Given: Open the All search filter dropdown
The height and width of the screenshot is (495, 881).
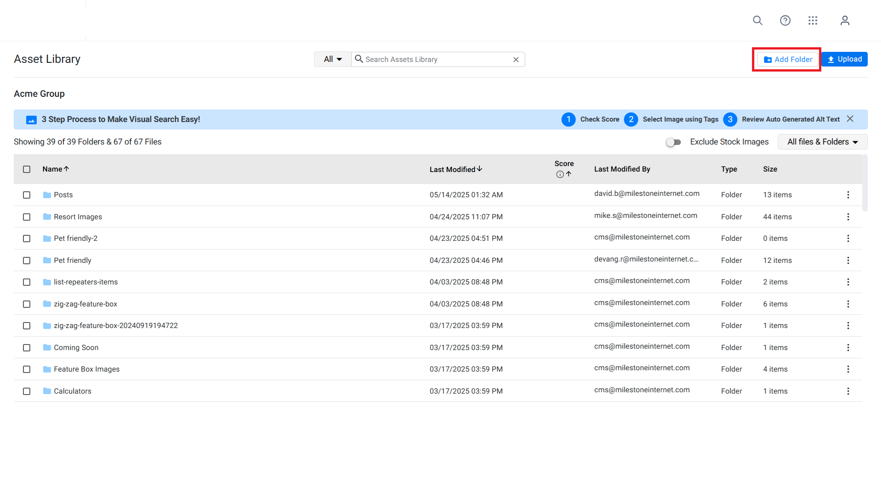Looking at the screenshot, I should click(x=333, y=59).
